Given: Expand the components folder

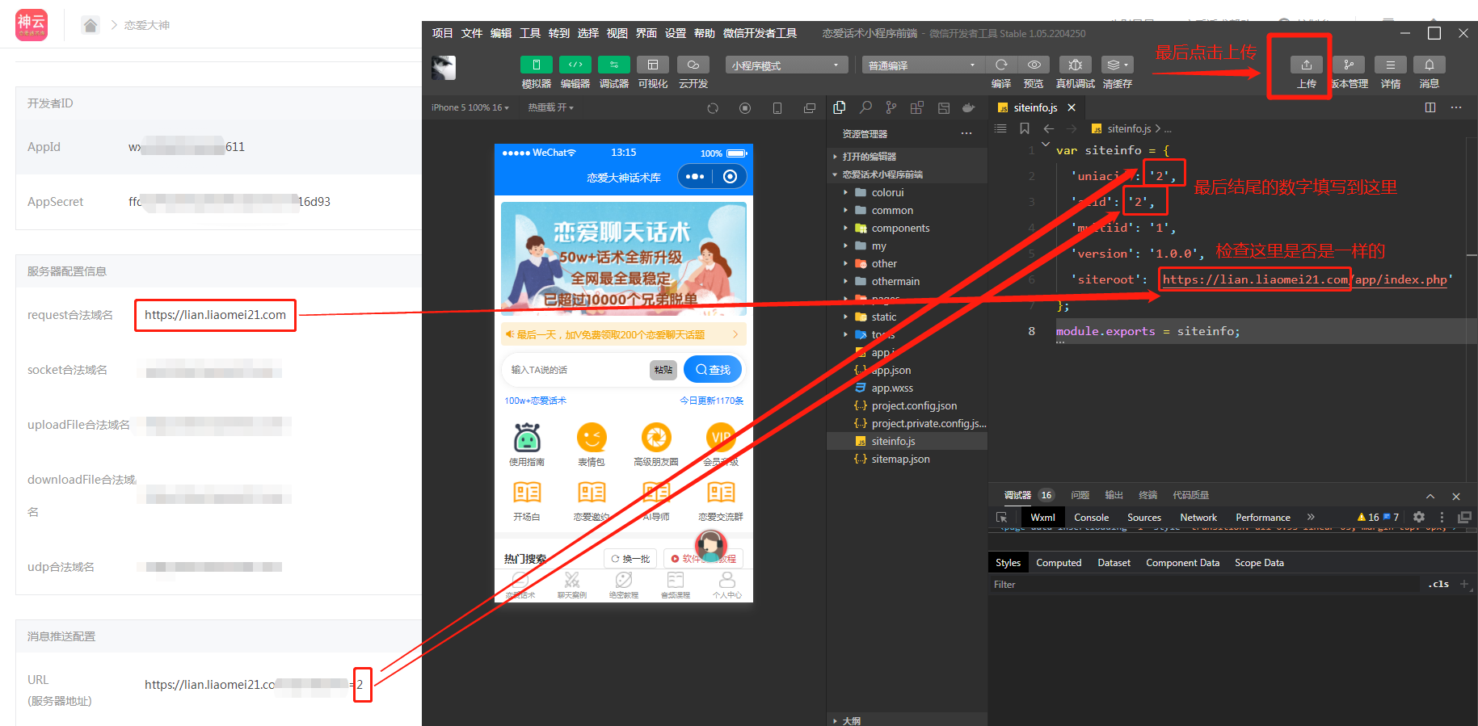Looking at the screenshot, I should 900,228.
